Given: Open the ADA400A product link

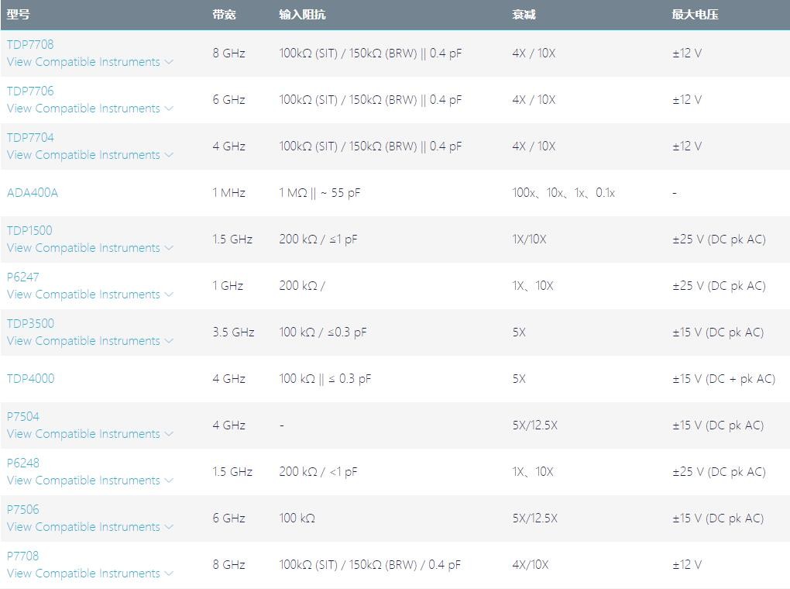Looking at the screenshot, I should [33, 193].
